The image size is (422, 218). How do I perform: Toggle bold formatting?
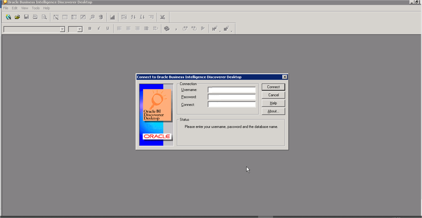90,28
